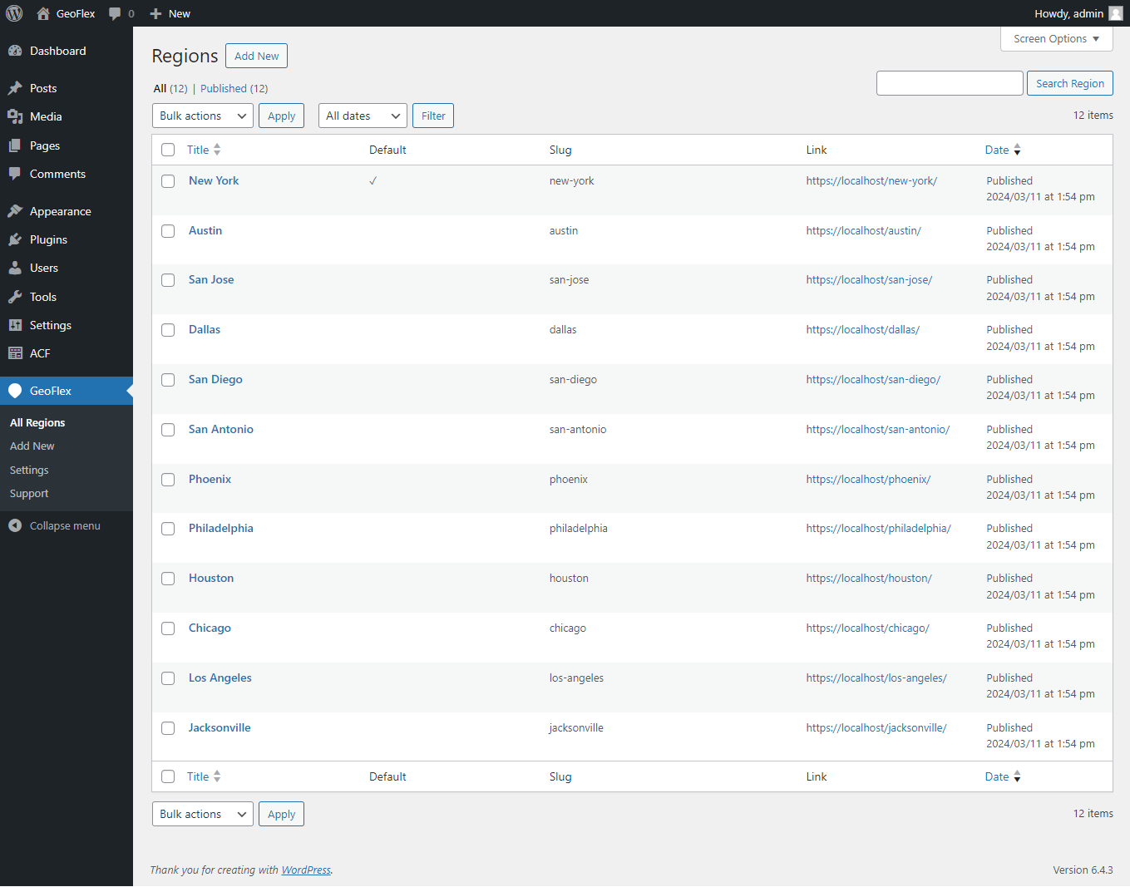Click the Plugins plug icon
The height and width of the screenshot is (887, 1130).
click(15, 239)
